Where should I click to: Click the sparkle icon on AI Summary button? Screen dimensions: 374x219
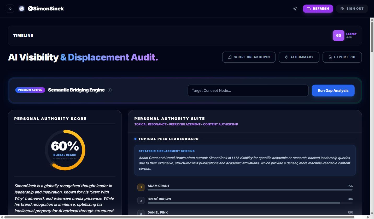pyautogui.click(x=286, y=57)
